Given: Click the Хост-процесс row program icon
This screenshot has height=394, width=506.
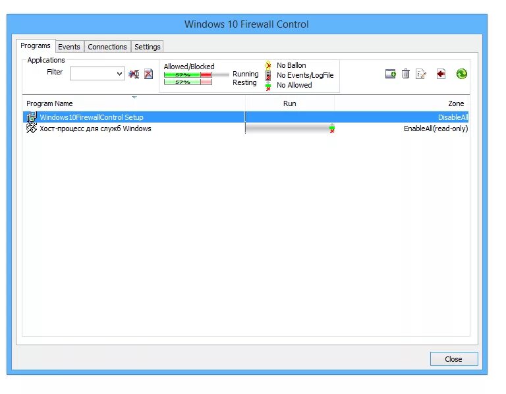Looking at the screenshot, I should 32,128.
